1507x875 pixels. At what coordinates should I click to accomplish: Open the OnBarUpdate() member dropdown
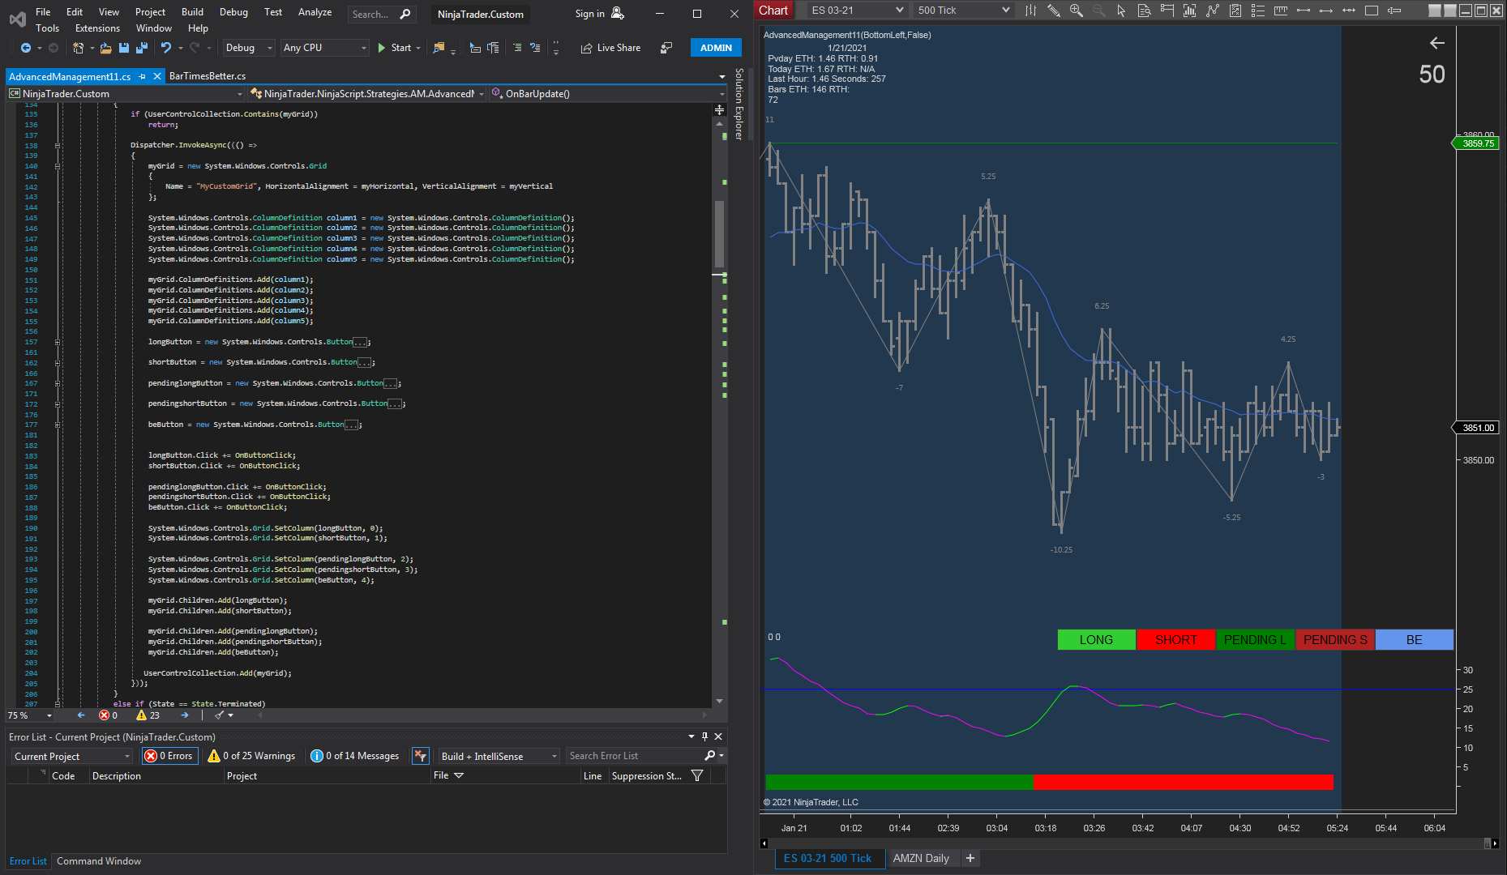pyautogui.click(x=608, y=94)
